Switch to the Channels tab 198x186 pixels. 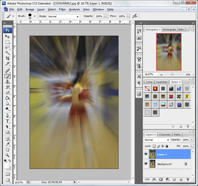pyautogui.click(x=165, y=135)
